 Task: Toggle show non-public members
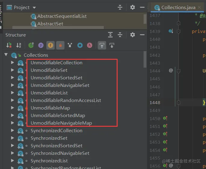click(60, 45)
